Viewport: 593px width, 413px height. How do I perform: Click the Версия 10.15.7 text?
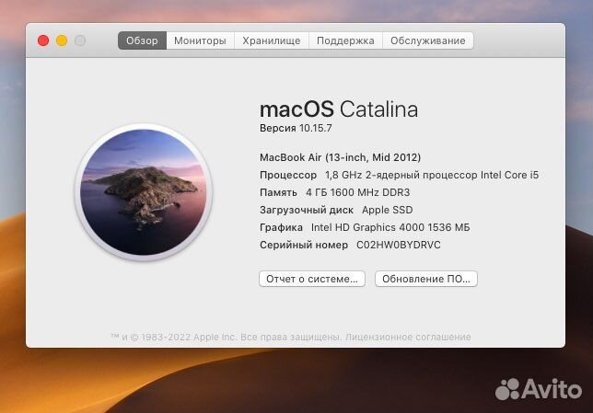pyautogui.click(x=296, y=128)
